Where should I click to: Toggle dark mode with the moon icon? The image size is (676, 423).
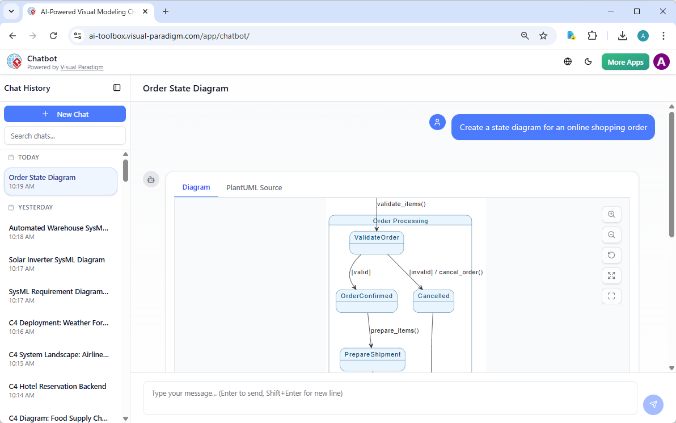(588, 61)
